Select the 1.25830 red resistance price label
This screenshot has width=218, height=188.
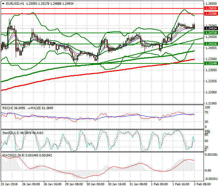210,8
